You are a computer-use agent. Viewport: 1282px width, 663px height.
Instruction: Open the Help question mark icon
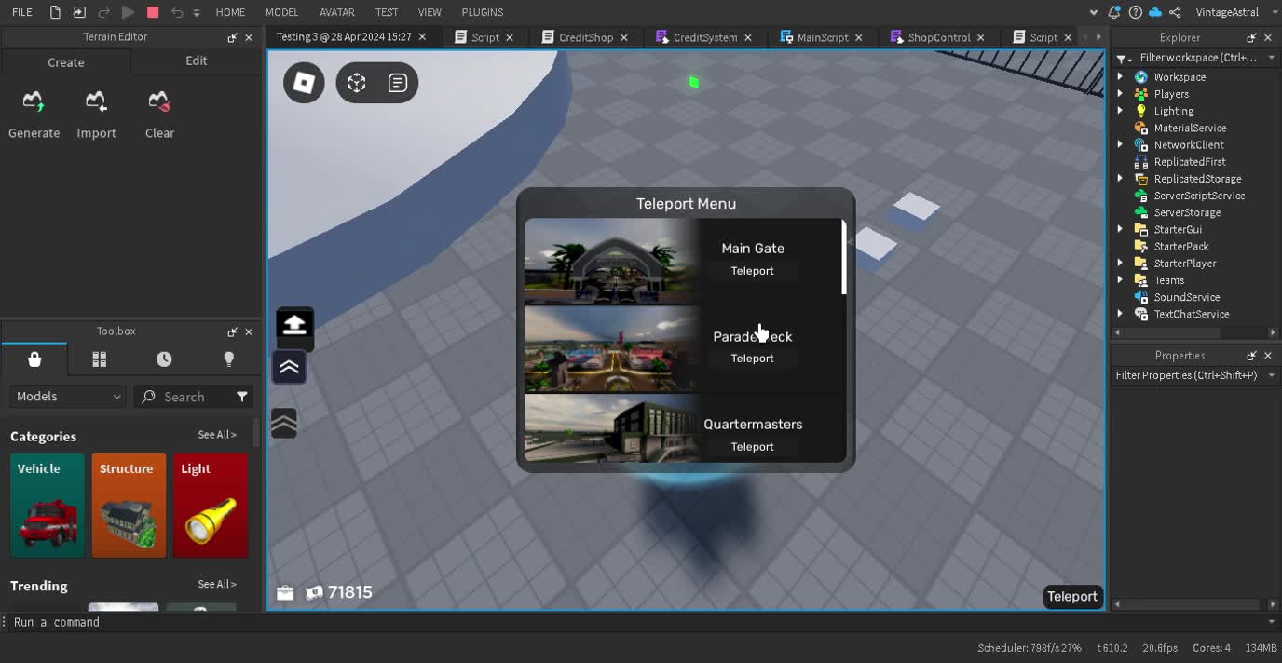1135,12
